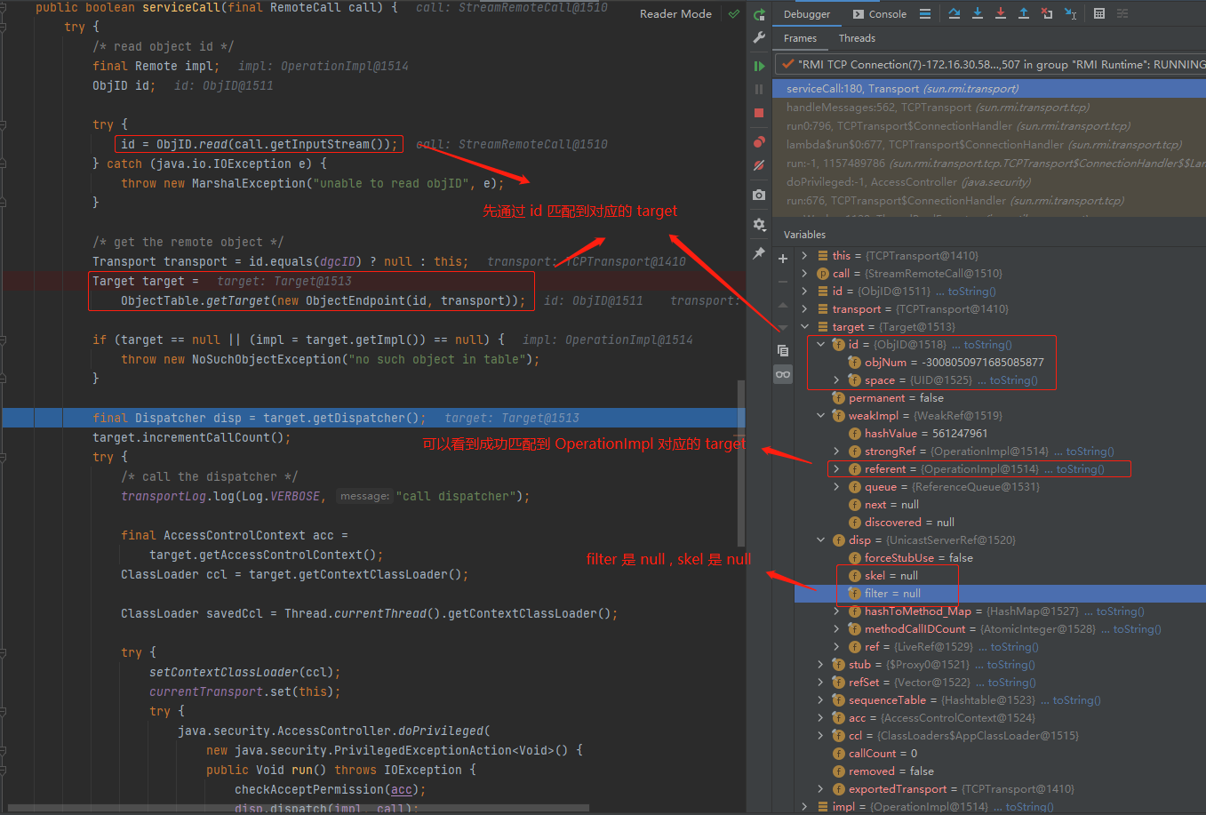
Task: Toggle Mute Breakpoints
Action: (x=759, y=165)
